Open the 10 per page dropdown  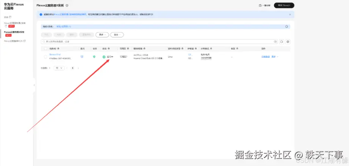pos(59,68)
